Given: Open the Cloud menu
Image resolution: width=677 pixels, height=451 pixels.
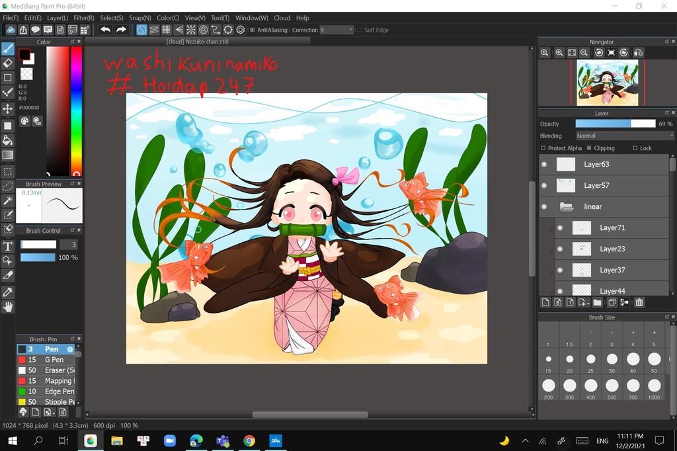Looking at the screenshot, I should click(x=282, y=18).
